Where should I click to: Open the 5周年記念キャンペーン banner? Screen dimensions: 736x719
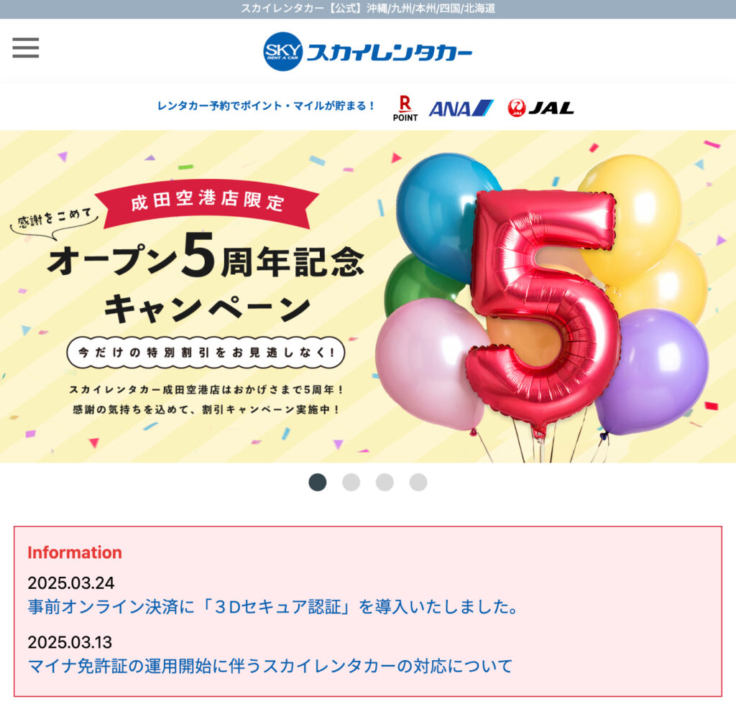(x=368, y=297)
